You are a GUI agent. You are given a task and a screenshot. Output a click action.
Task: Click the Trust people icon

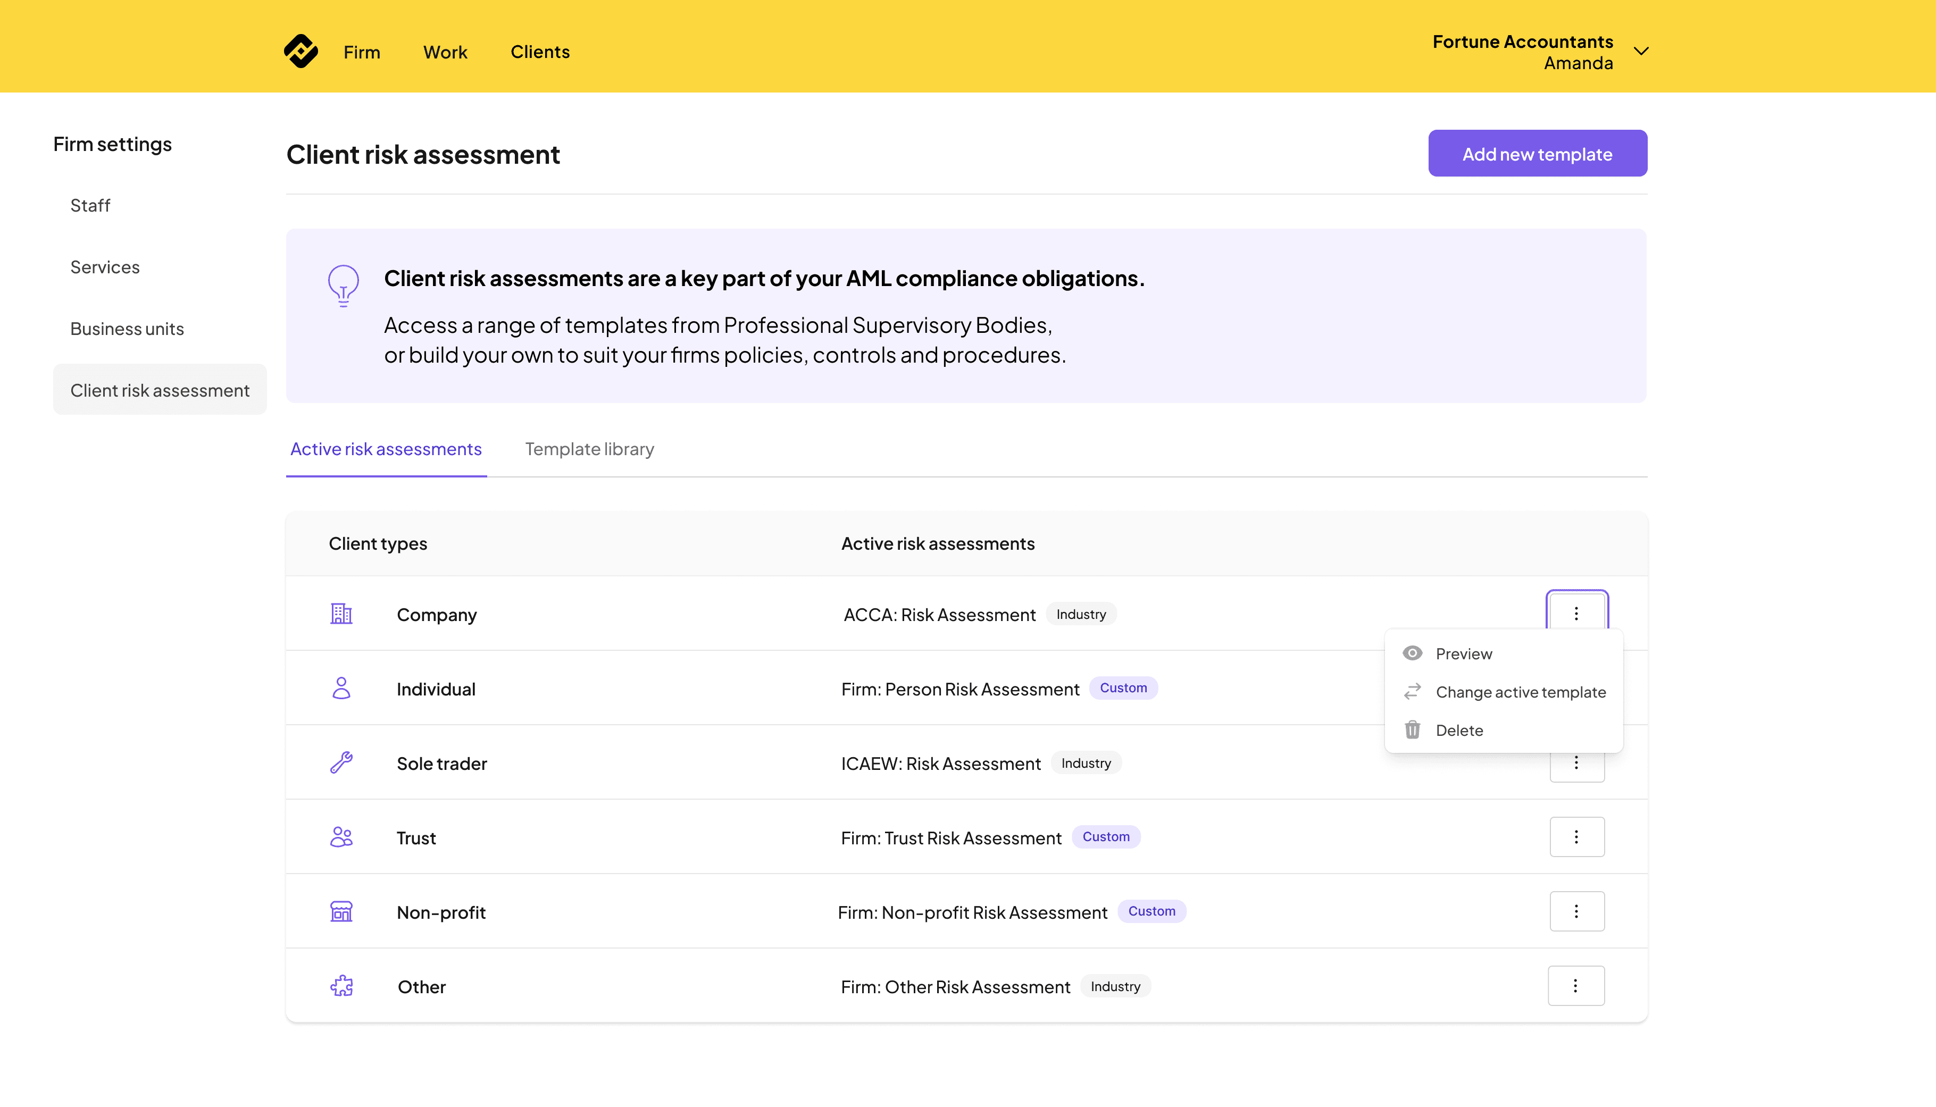(341, 836)
